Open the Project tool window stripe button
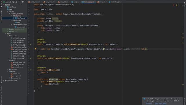This screenshot has width=186, height=105. pyautogui.click(x=1, y=4)
